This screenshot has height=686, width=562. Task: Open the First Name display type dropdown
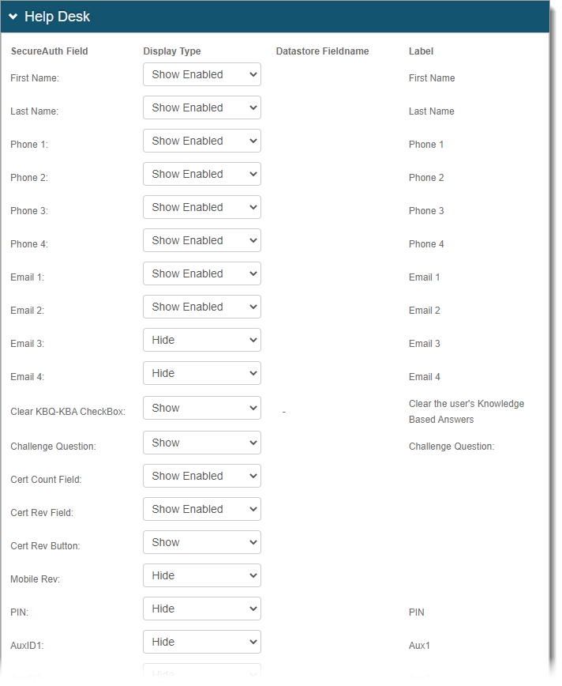(201, 73)
